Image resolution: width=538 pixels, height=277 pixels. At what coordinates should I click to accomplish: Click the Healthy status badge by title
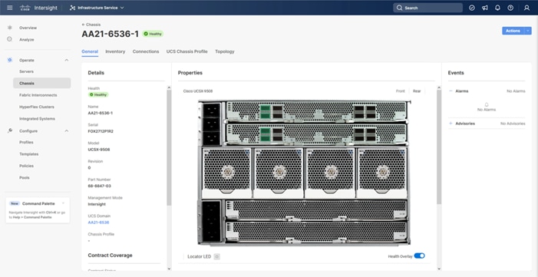153,34
